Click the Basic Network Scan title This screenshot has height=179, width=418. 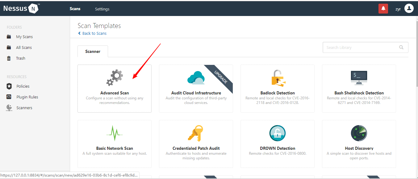pyautogui.click(x=115, y=148)
